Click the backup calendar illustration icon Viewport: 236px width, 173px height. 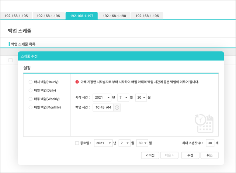(x=204, y=123)
